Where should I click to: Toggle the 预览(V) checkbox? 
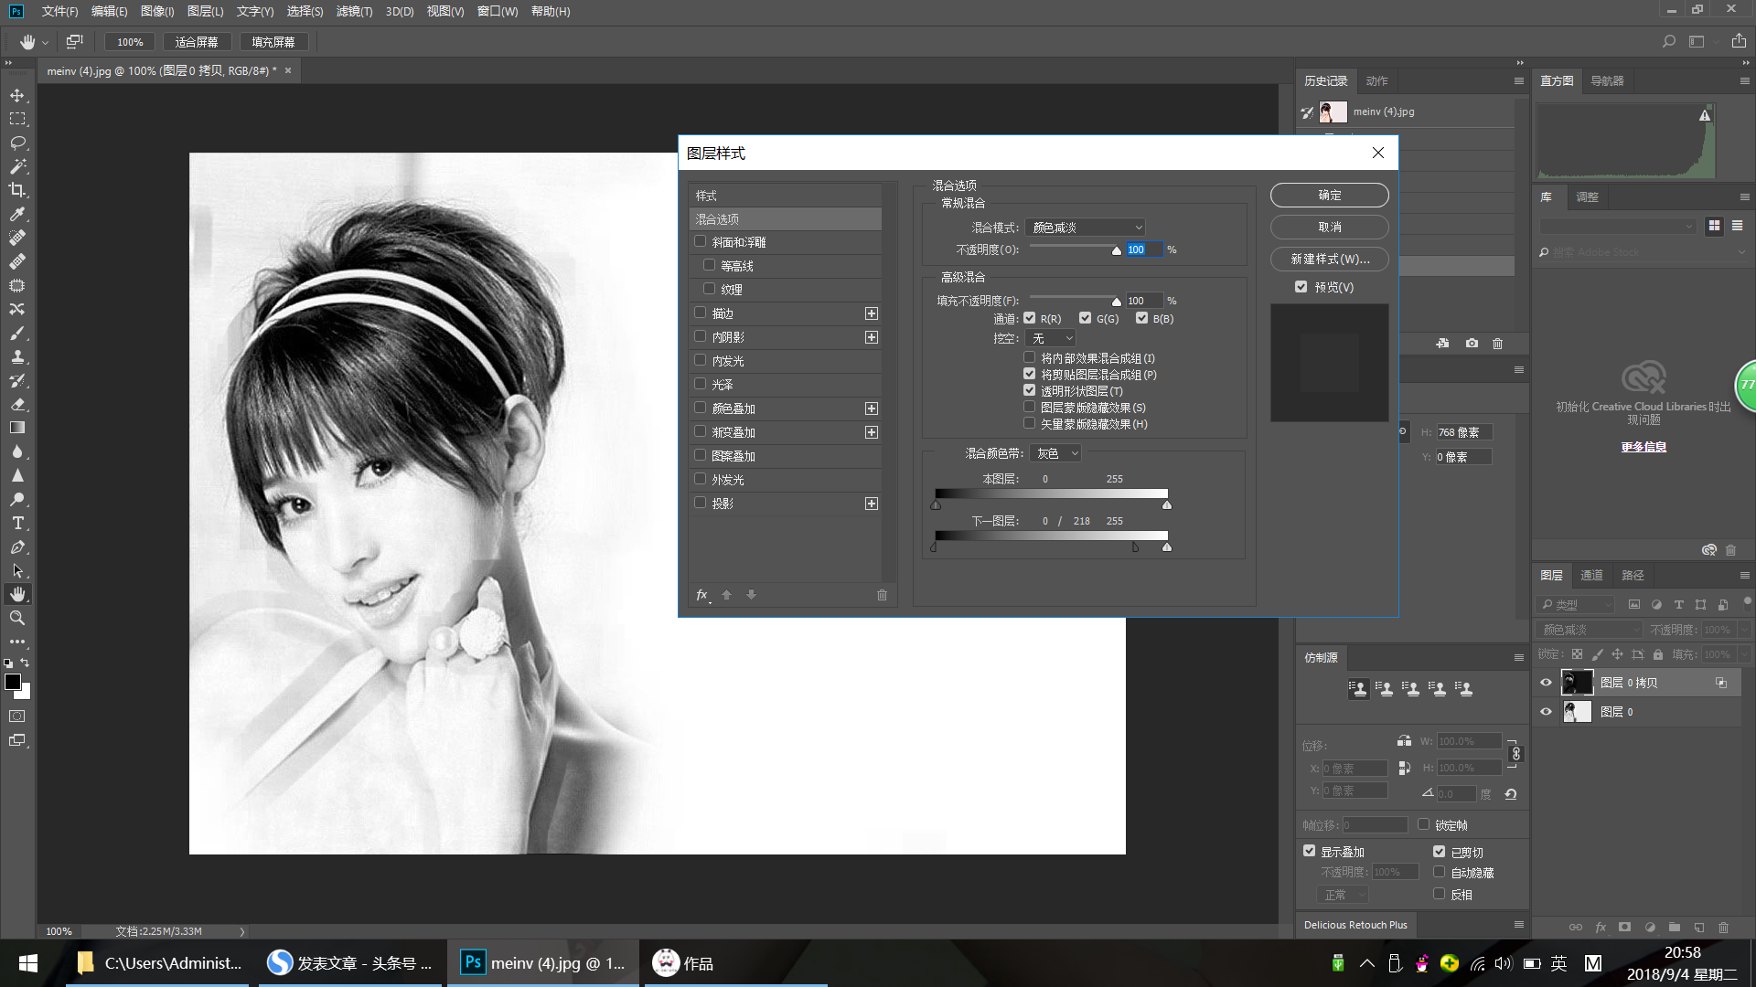[1301, 287]
